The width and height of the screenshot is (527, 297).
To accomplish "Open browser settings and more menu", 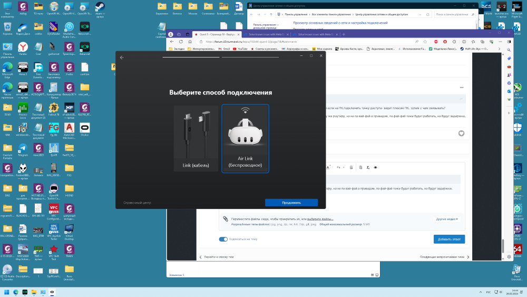I will click(500, 42).
